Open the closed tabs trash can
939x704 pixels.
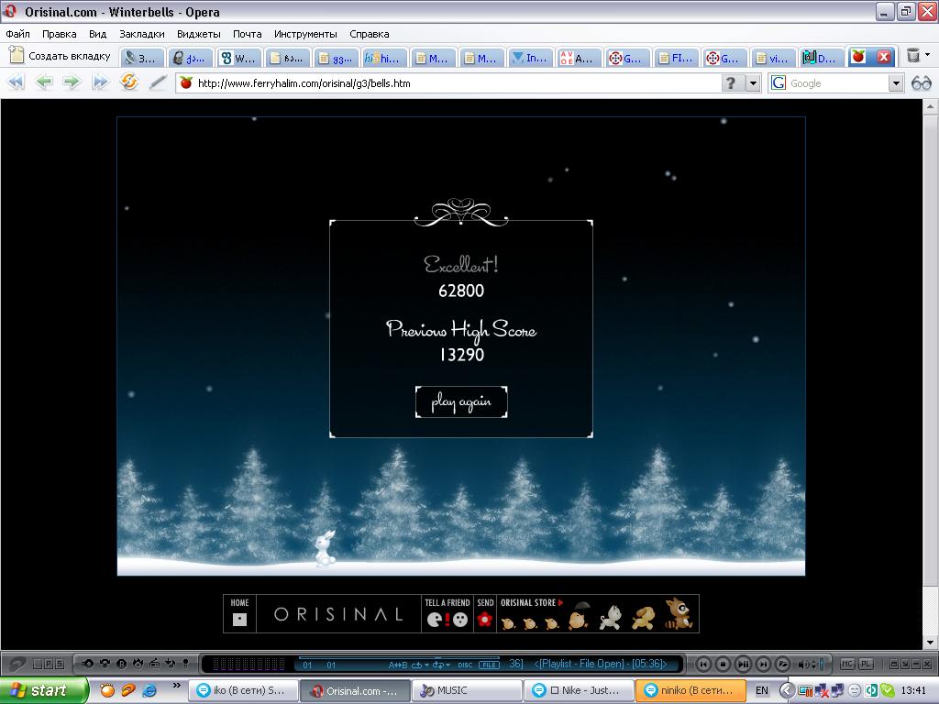(912, 56)
